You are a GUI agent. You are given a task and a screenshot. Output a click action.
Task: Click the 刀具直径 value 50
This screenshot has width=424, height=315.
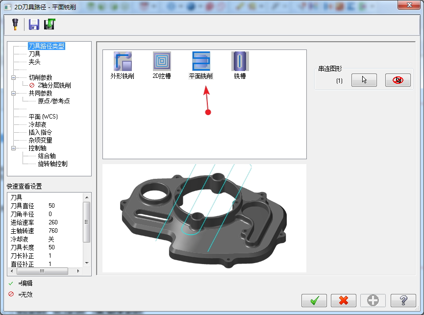(x=51, y=206)
